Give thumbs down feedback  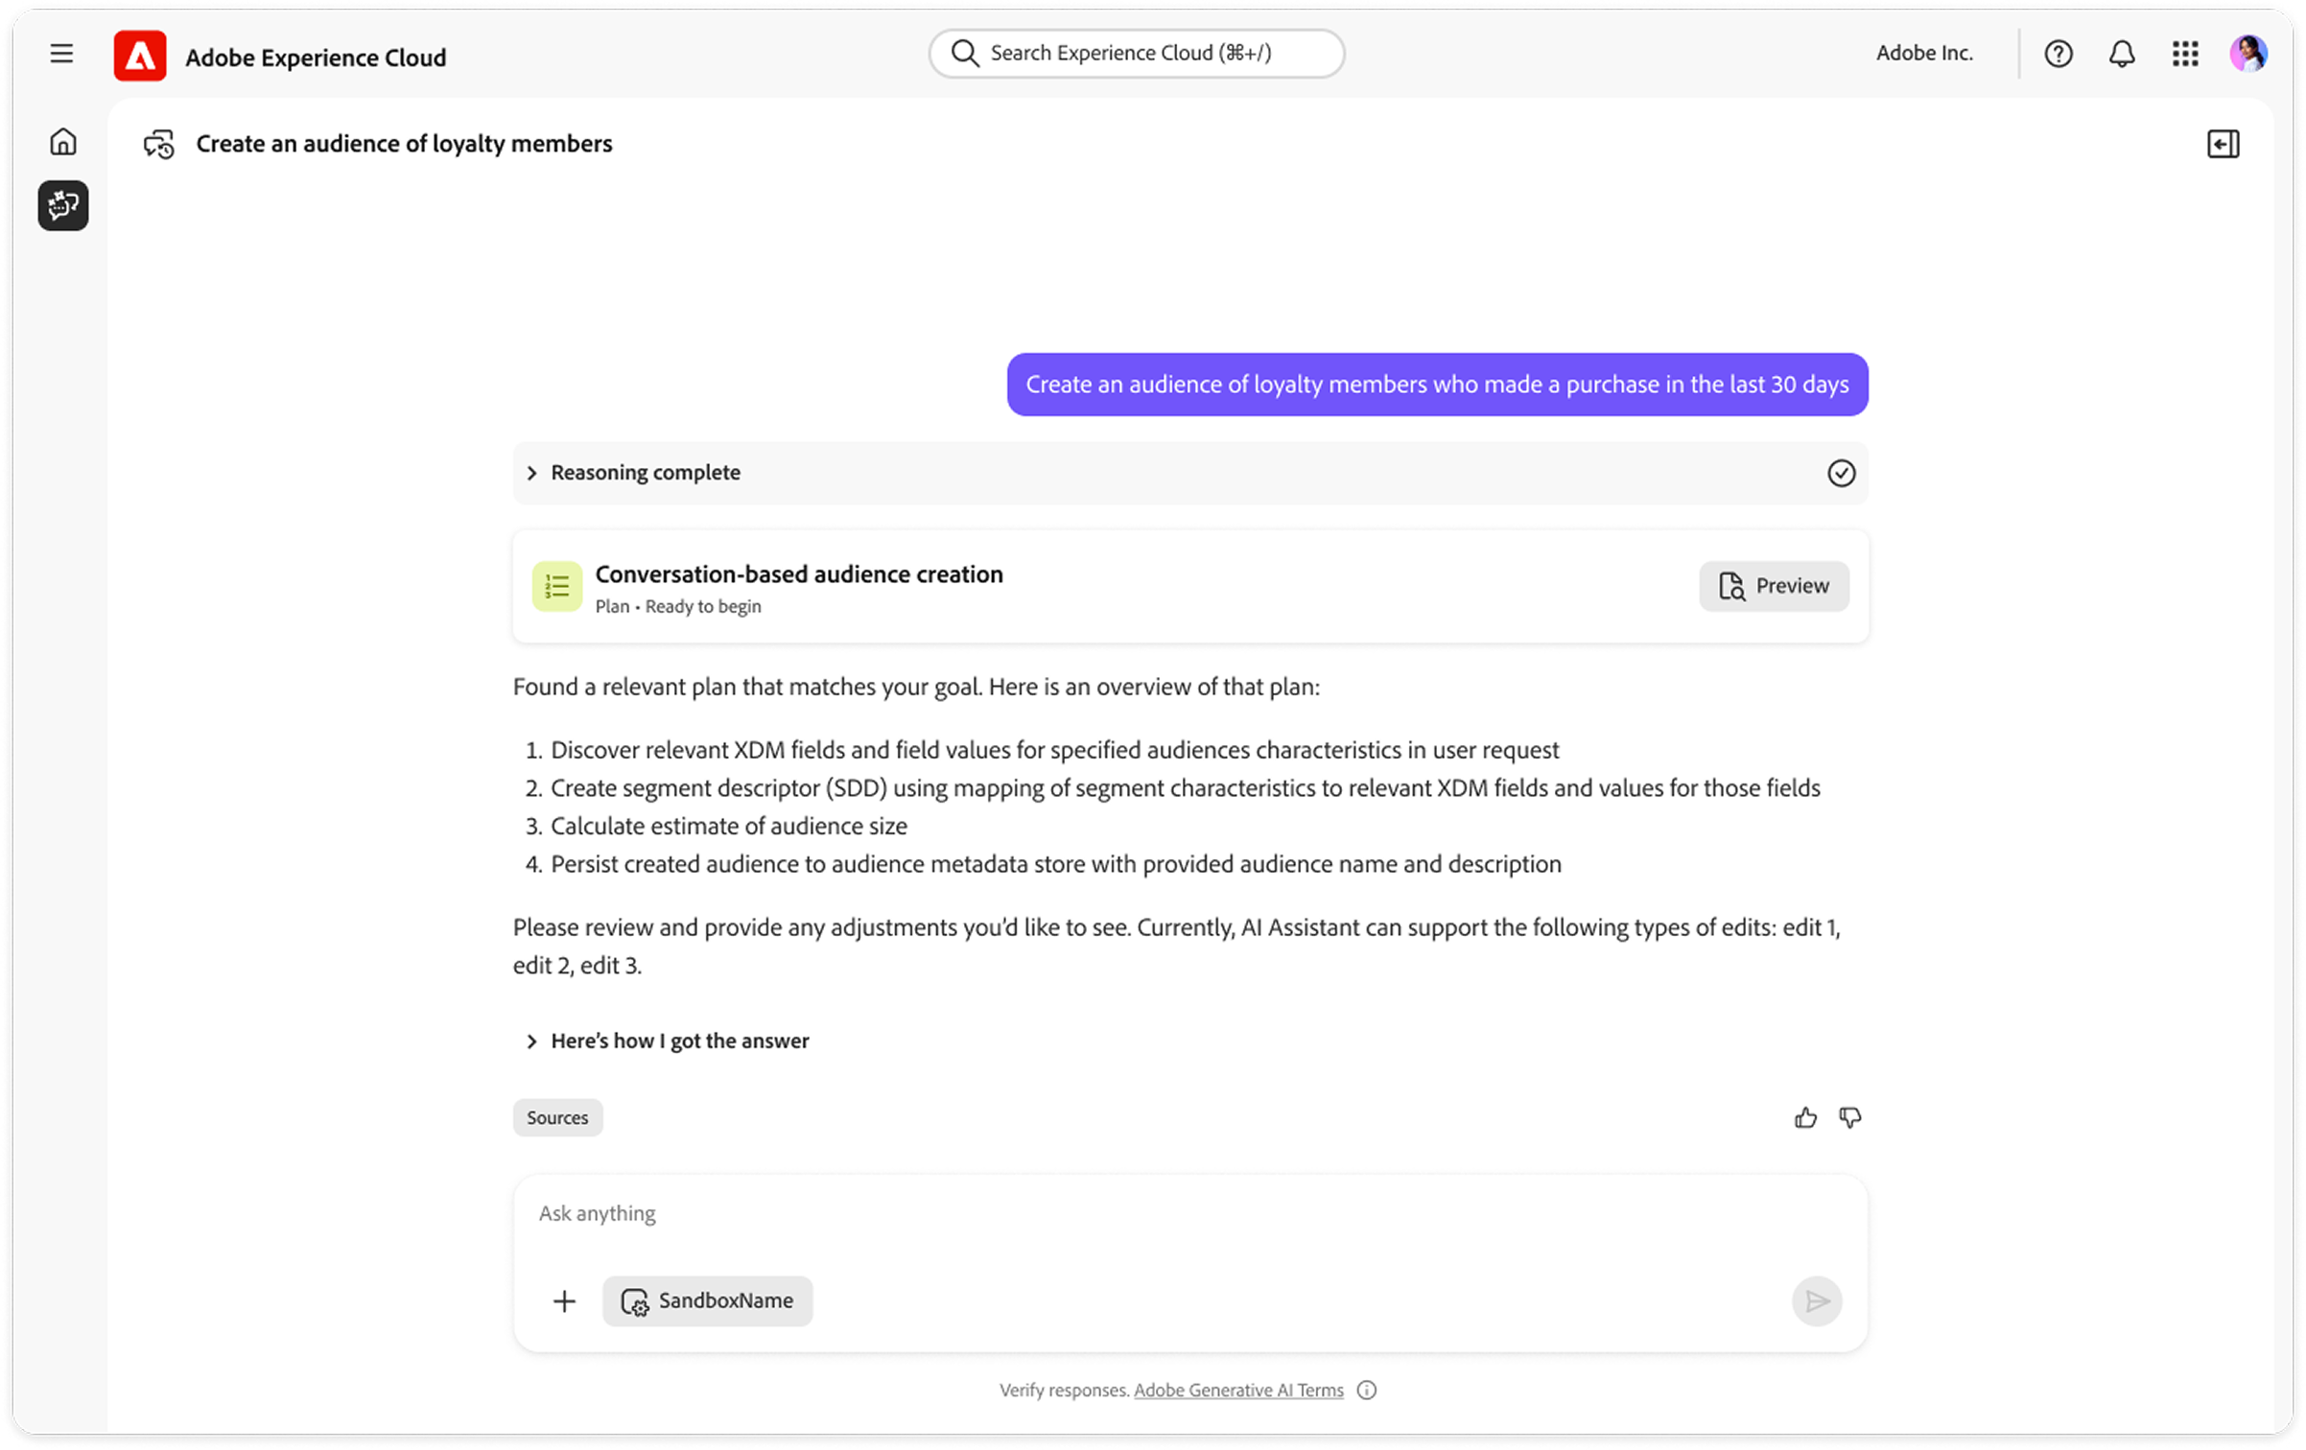tap(1849, 1117)
